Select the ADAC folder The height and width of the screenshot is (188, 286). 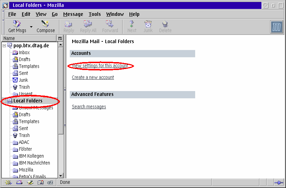tap(24, 142)
